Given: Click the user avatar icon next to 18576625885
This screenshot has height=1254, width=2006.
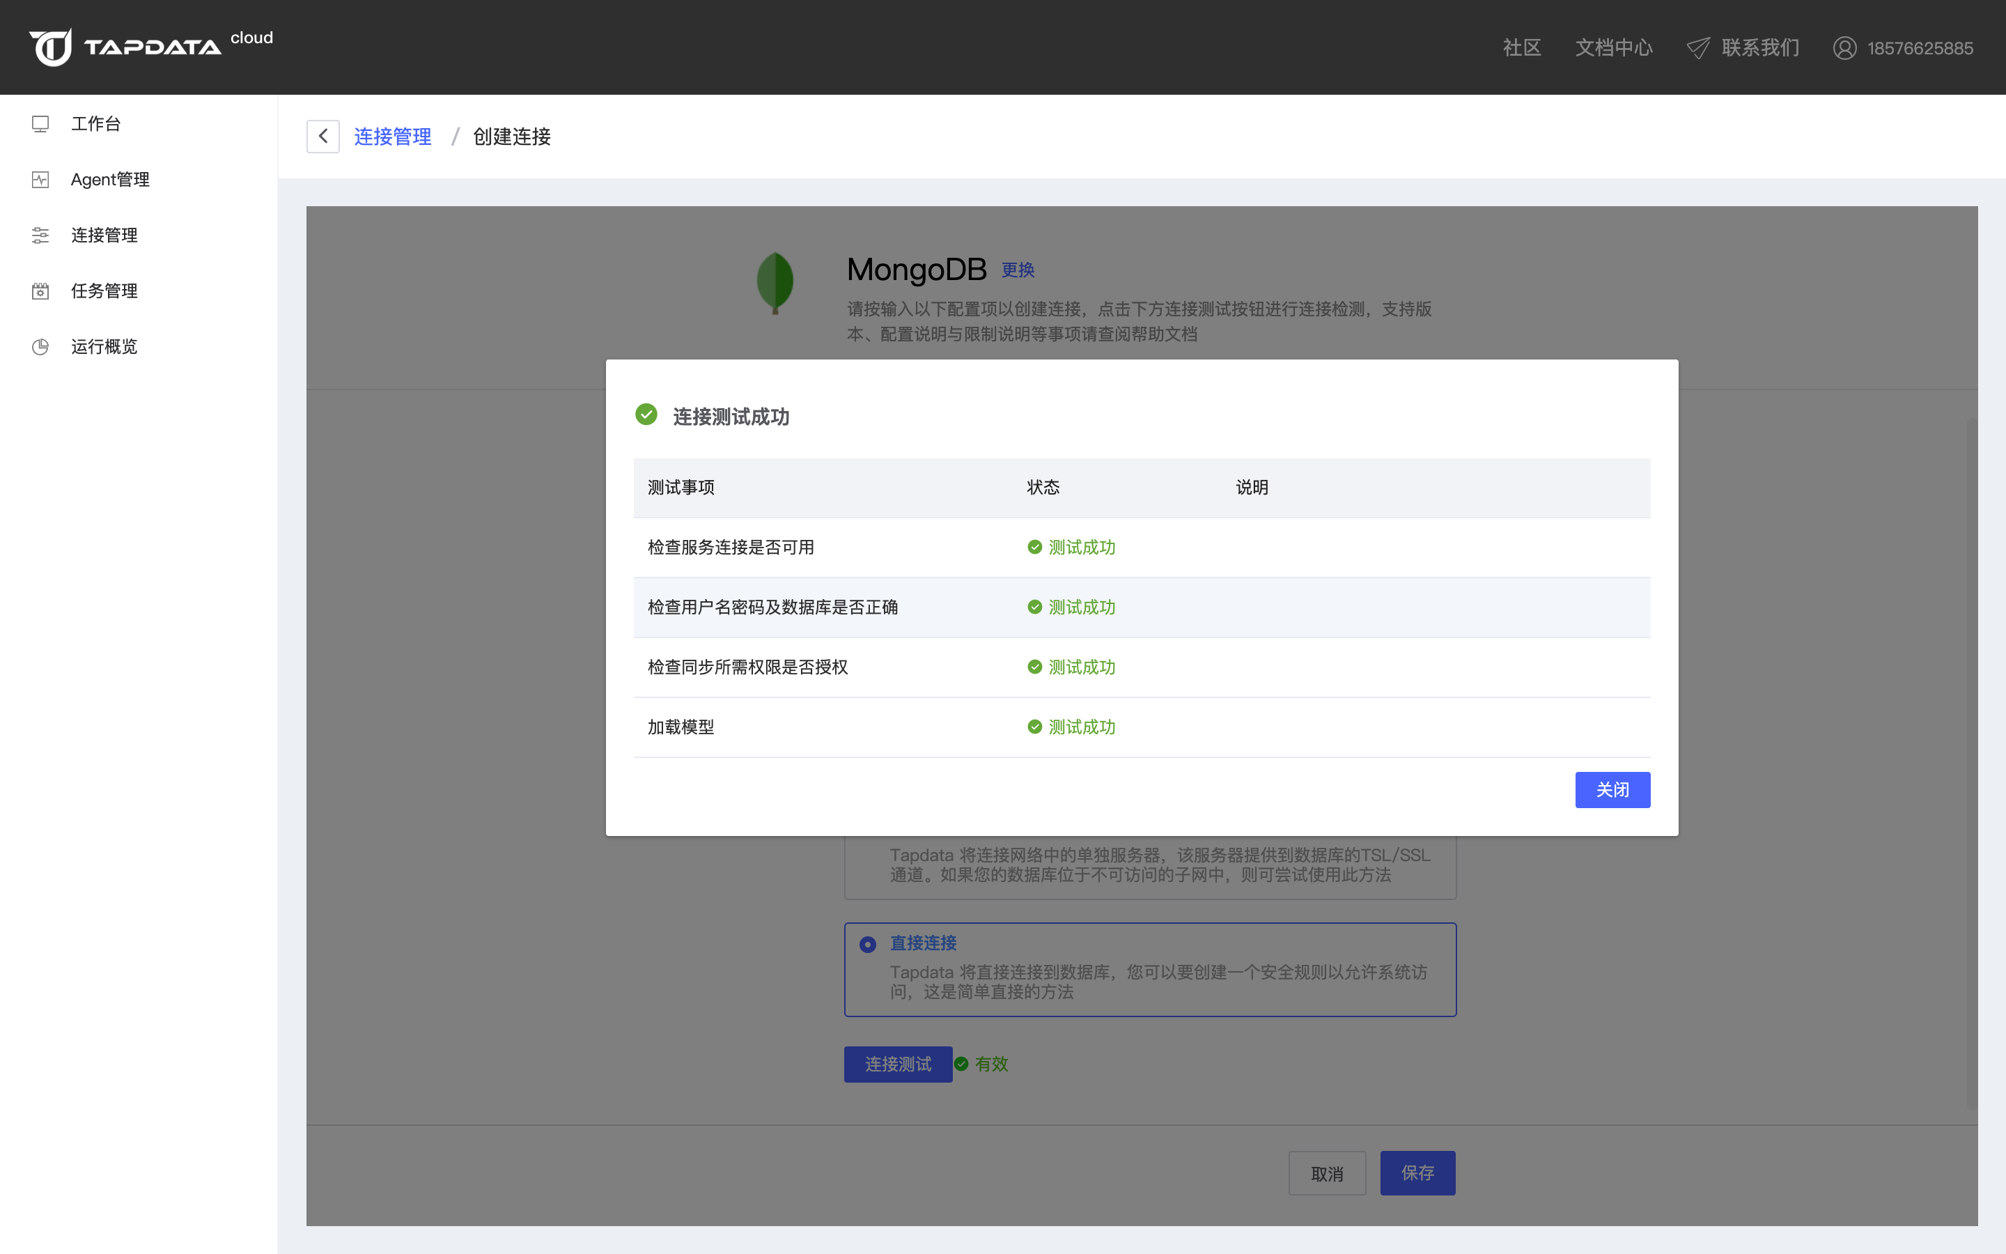Looking at the screenshot, I should [x=1844, y=47].
